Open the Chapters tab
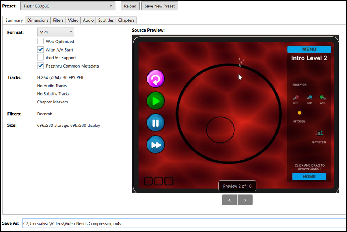 126,20
